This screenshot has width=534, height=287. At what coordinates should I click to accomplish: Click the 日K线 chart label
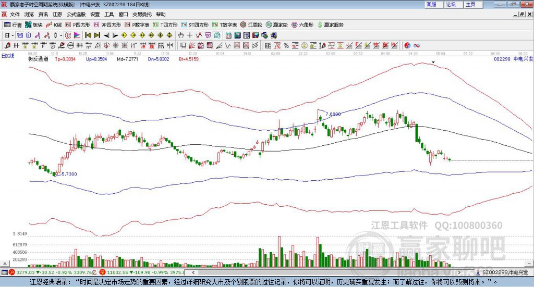pyautogui.click(x=8, y=56)
